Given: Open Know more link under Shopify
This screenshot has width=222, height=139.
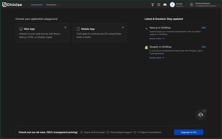Looking at the screenshot, I should (x=157, y=58).
